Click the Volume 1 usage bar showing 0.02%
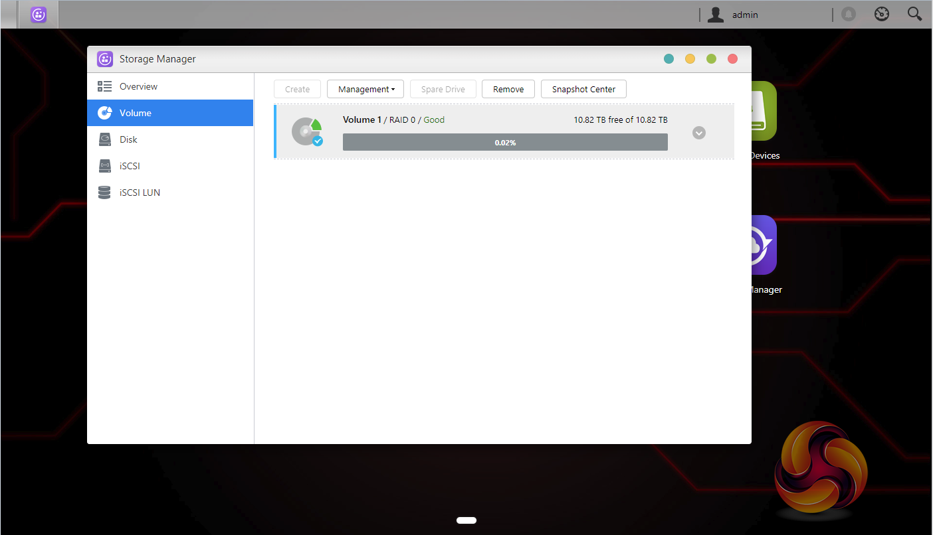 (505, 142)
